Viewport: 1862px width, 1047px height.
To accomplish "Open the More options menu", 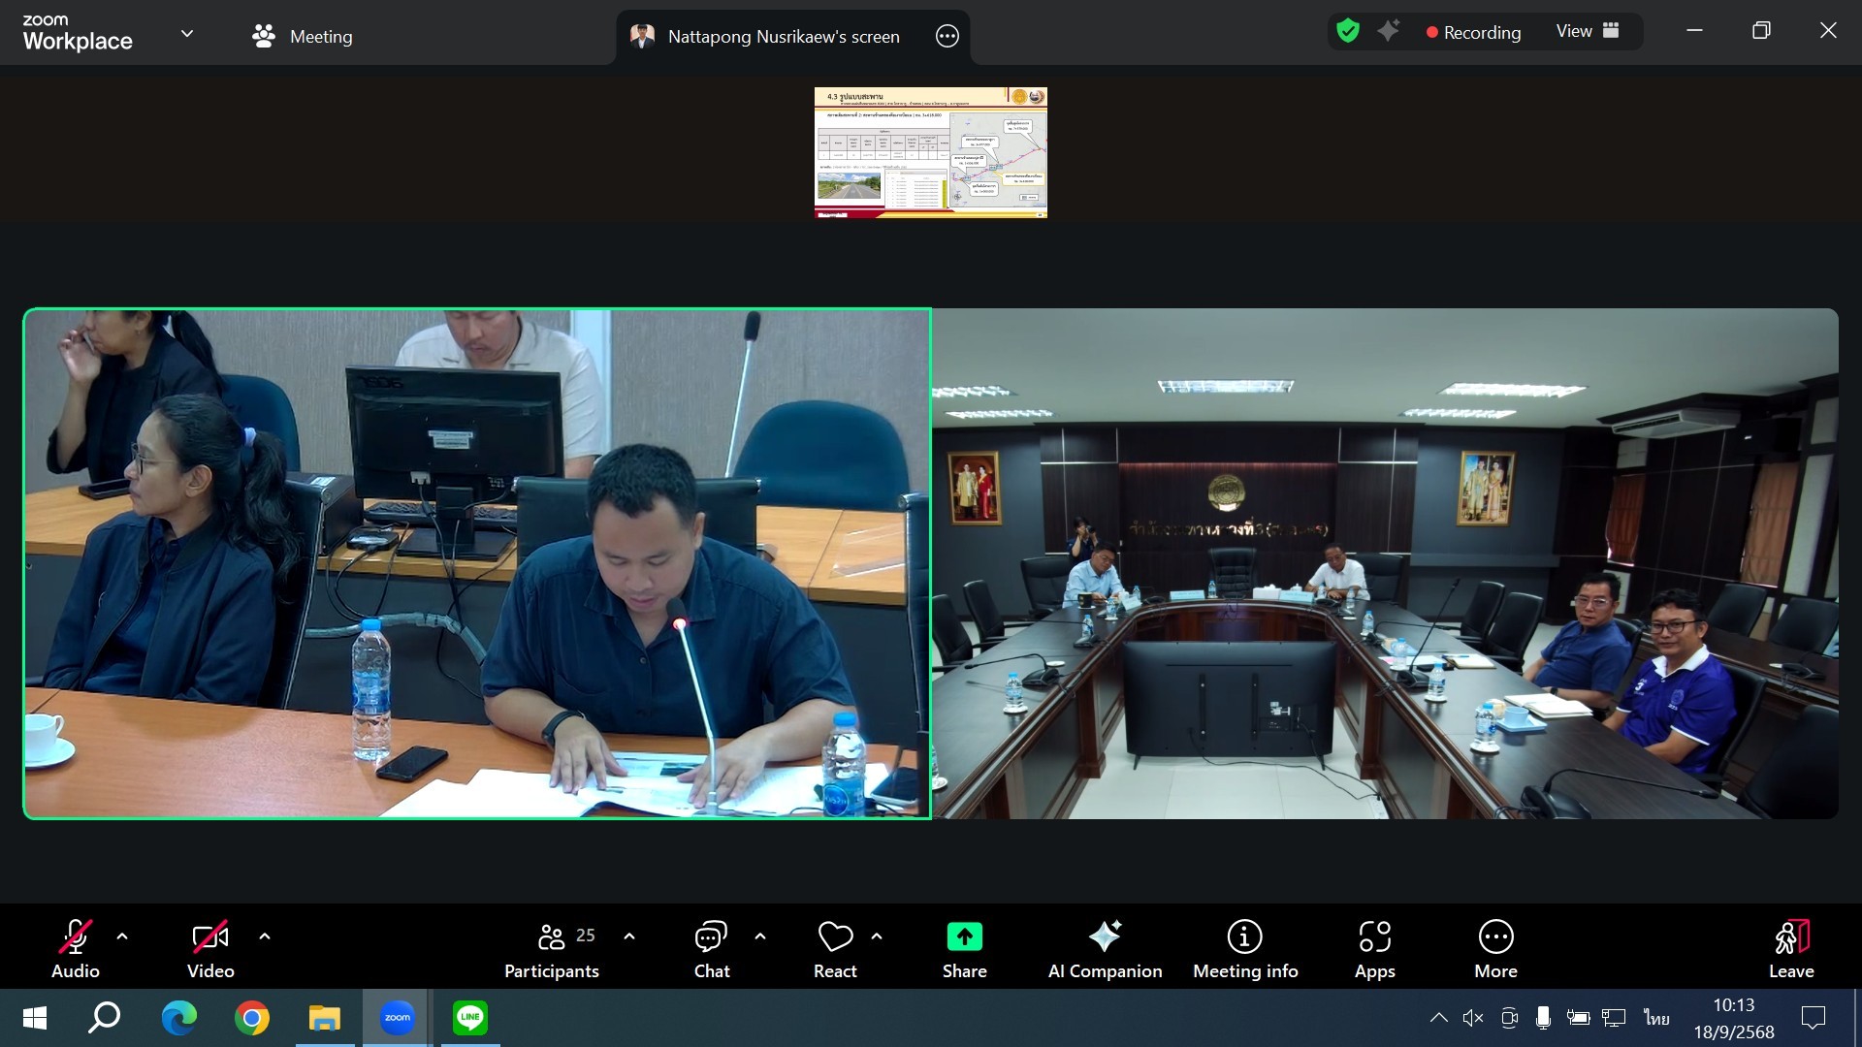I will point(1495,948).
